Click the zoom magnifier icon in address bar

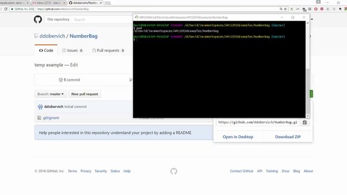tap(281, 9)
